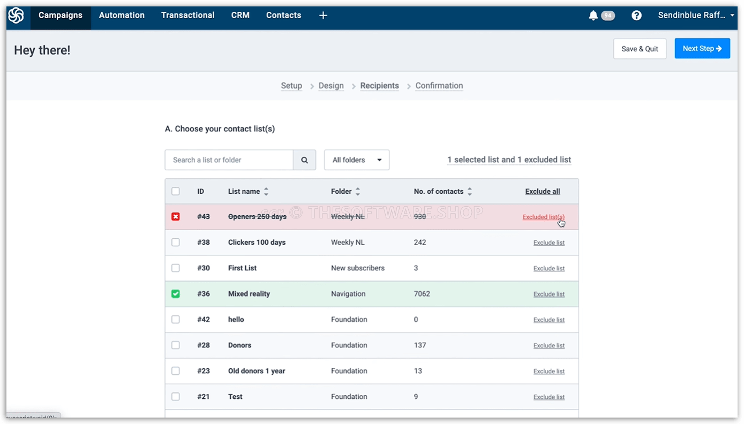Viewport: 744px width, 424px height.
Task: Open the help question mark icon
Action: [x=636, y=16]
